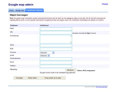The height and width of the screenshot is (94, 119).
Task: Focus the Contactpersoon input field
Action: [x=56, y=59]
